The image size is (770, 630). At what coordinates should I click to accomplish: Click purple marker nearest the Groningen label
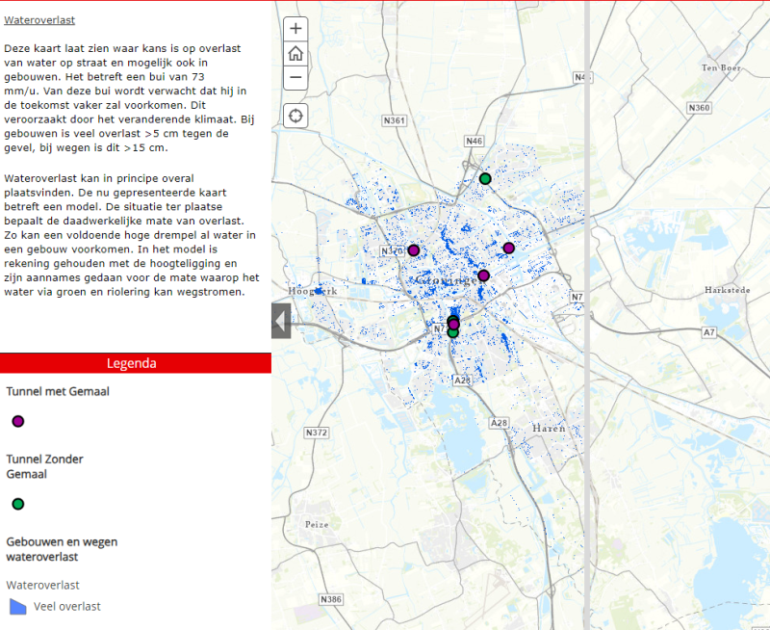[483, 276]
